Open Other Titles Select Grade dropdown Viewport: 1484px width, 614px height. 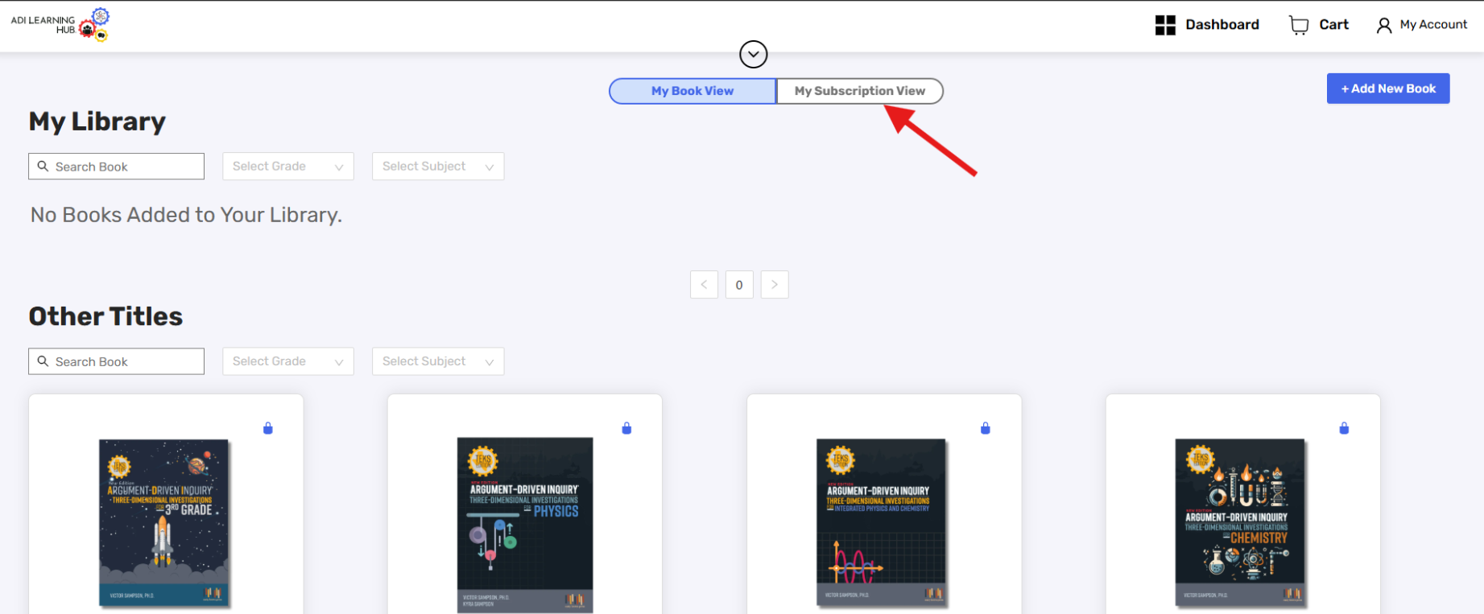coord(288,361)
